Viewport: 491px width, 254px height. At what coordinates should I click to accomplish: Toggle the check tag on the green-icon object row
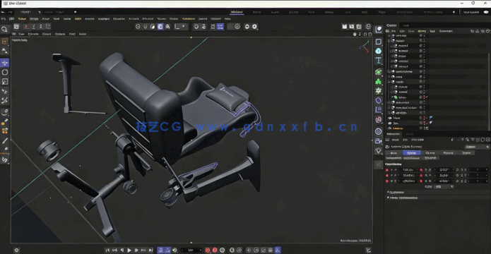427,97
